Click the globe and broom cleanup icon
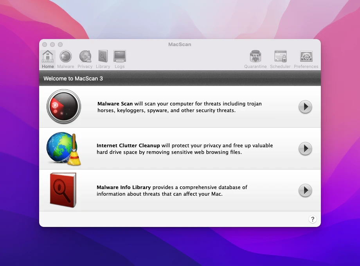The height and width of the screenshot is (266, 360). point(63,149)
